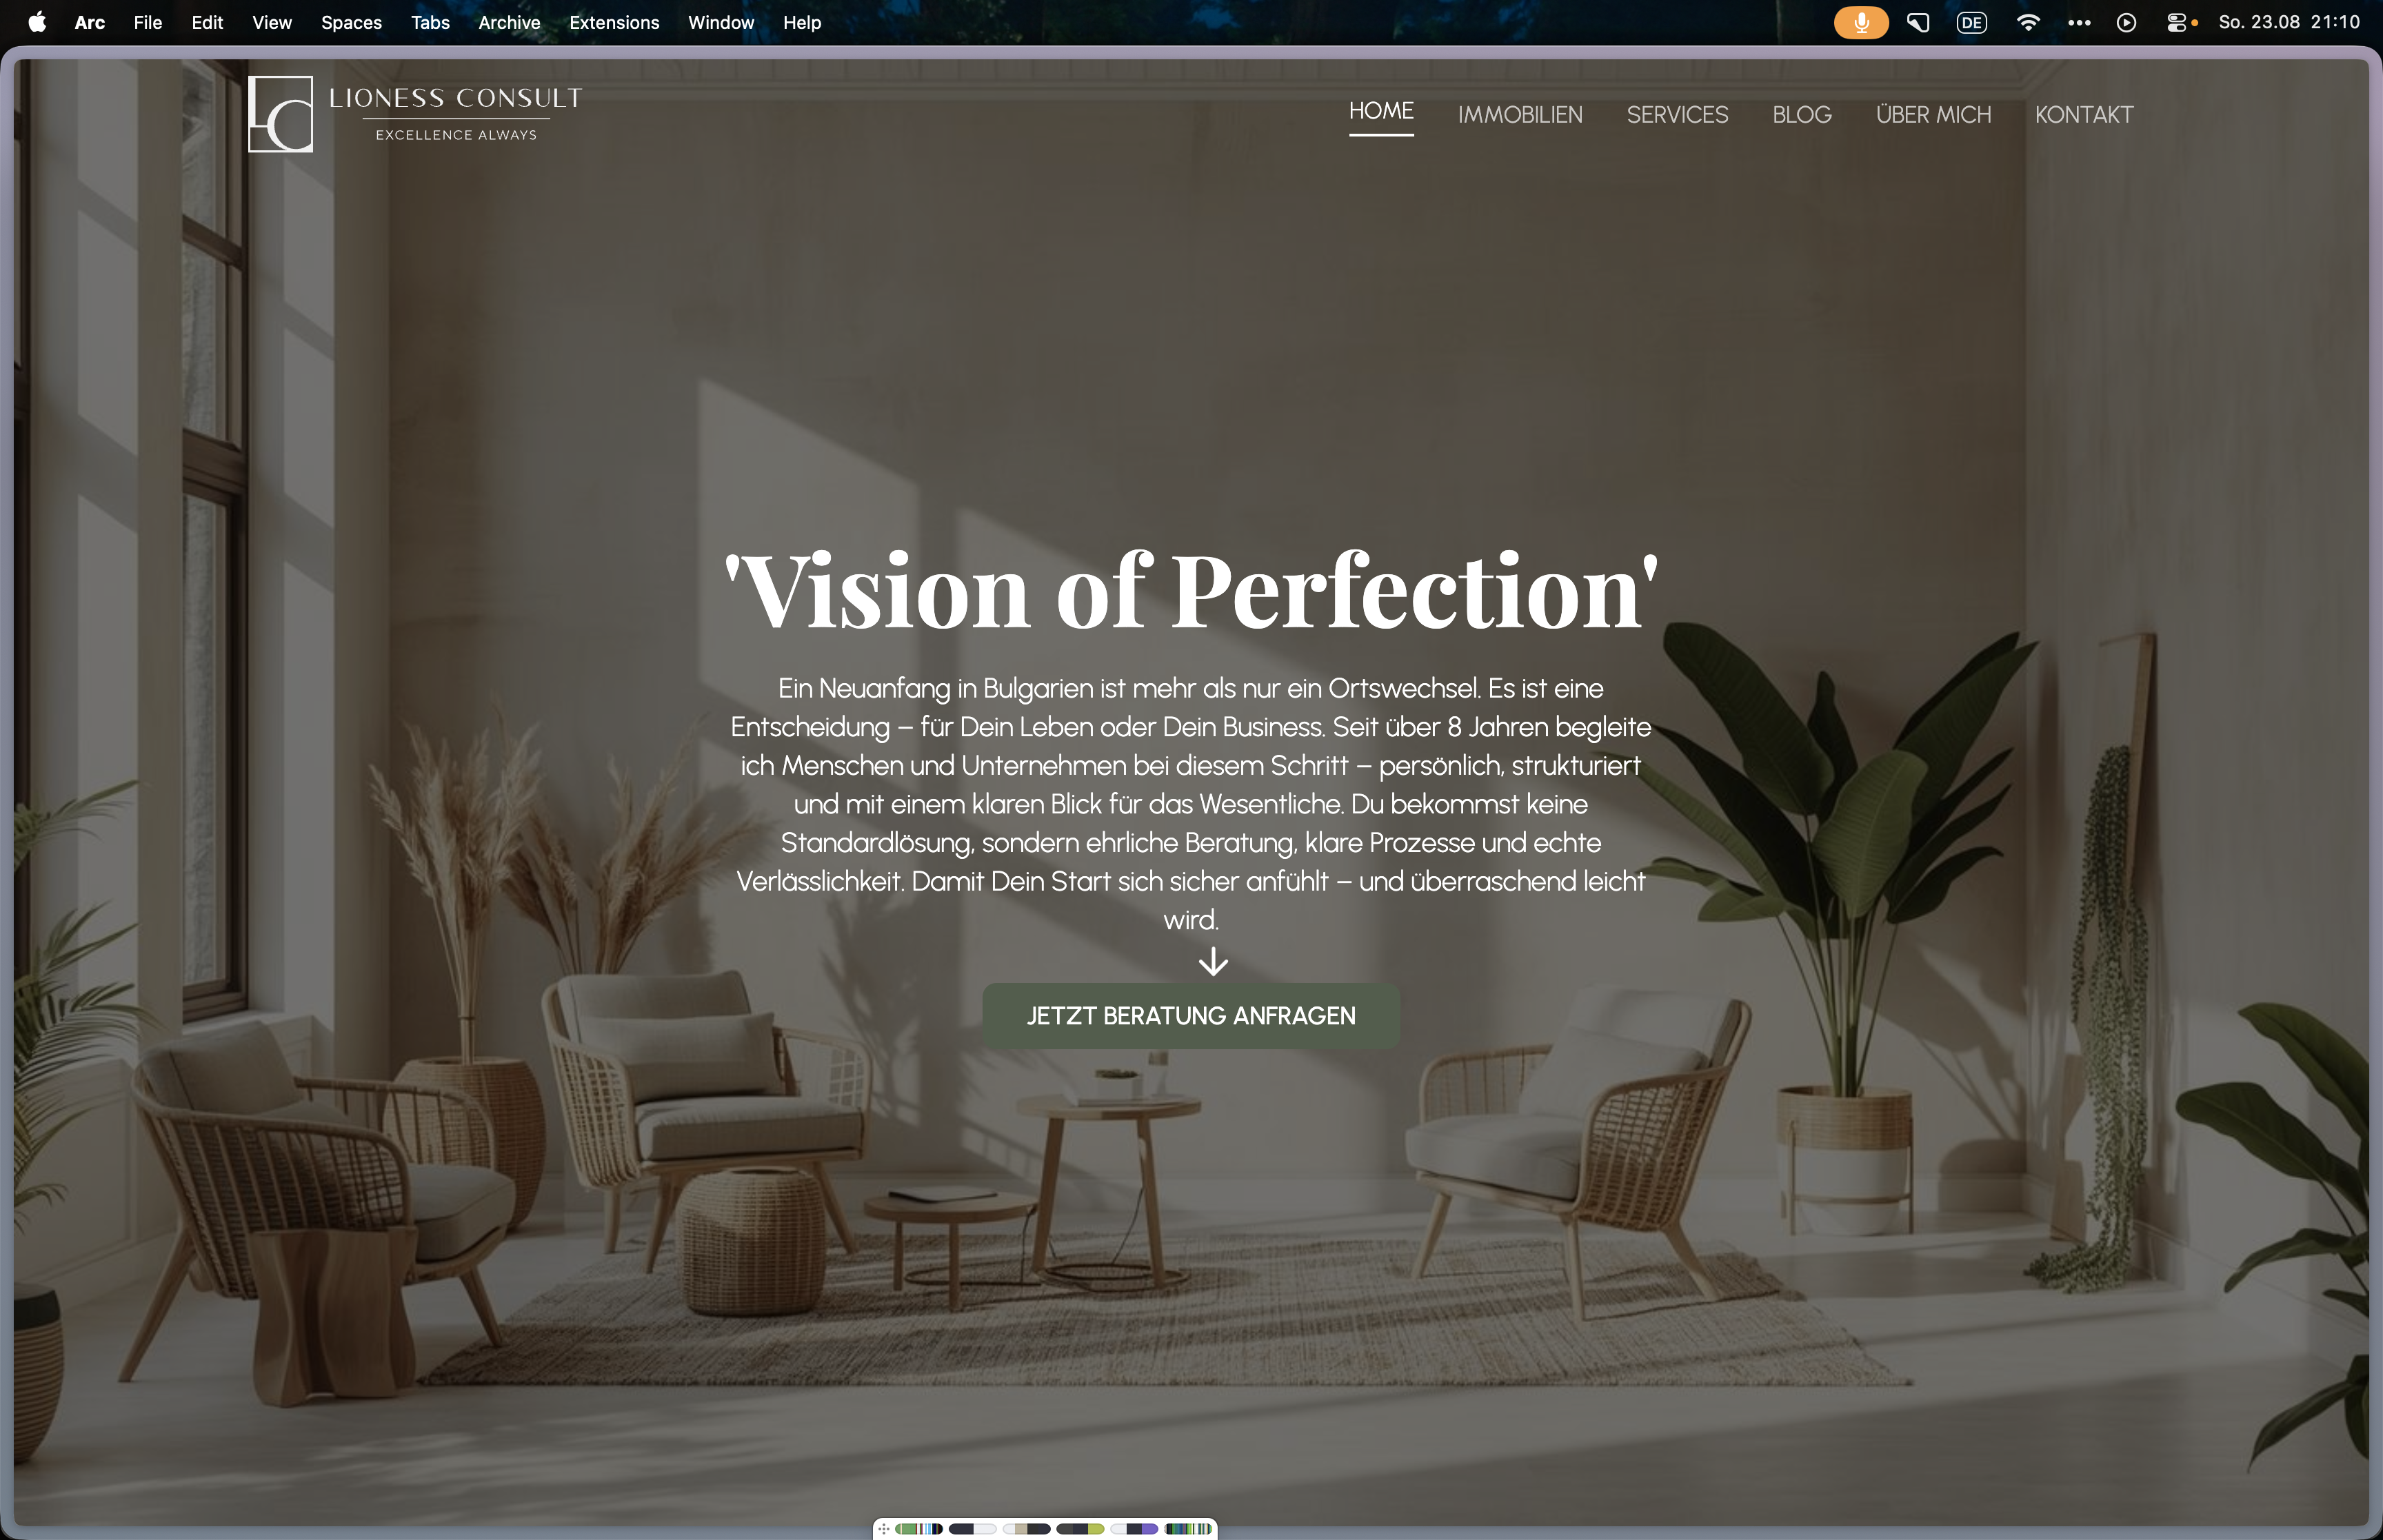2383x1540 pixels.
Task: Click the three-dots menu bar icon
Action: [x=2079, y=22]
